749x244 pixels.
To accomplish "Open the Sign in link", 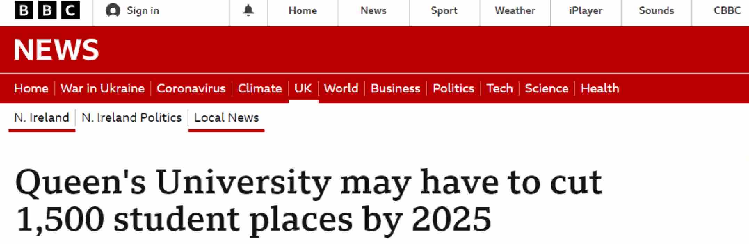I will pyautogui.click(x=143, y=11).
